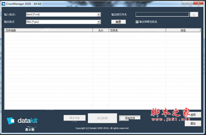Sort by the 文件名称 column header
Screen dimensions: 206x135
(48, 30)
